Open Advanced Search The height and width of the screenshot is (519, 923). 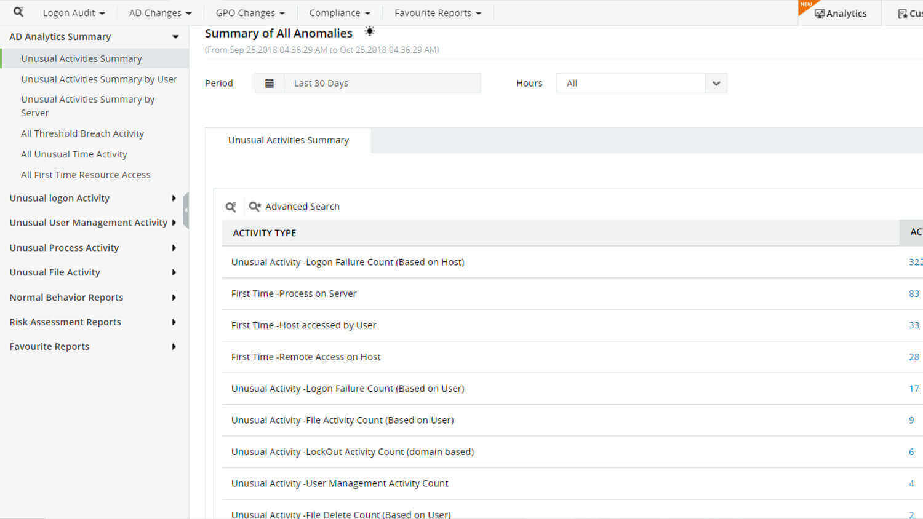294,207
